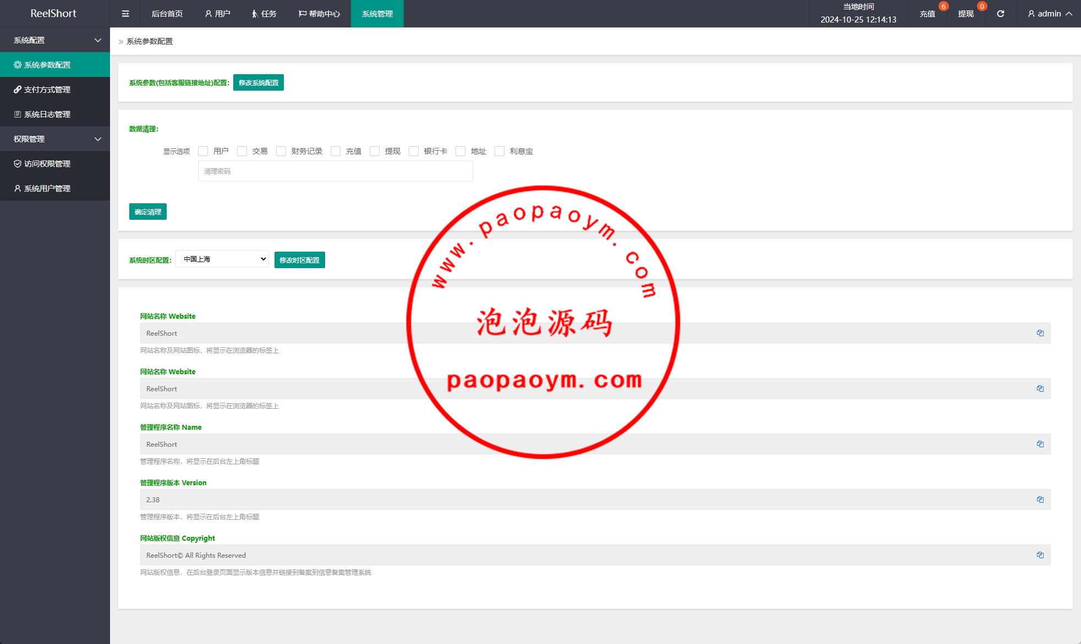Copy the first 网站名称 Website field value
The image size is (1081, 644).
point(1040,333)
